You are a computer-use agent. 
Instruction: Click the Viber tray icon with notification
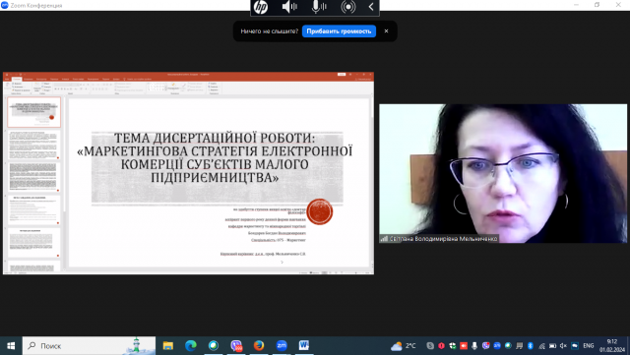485,346
